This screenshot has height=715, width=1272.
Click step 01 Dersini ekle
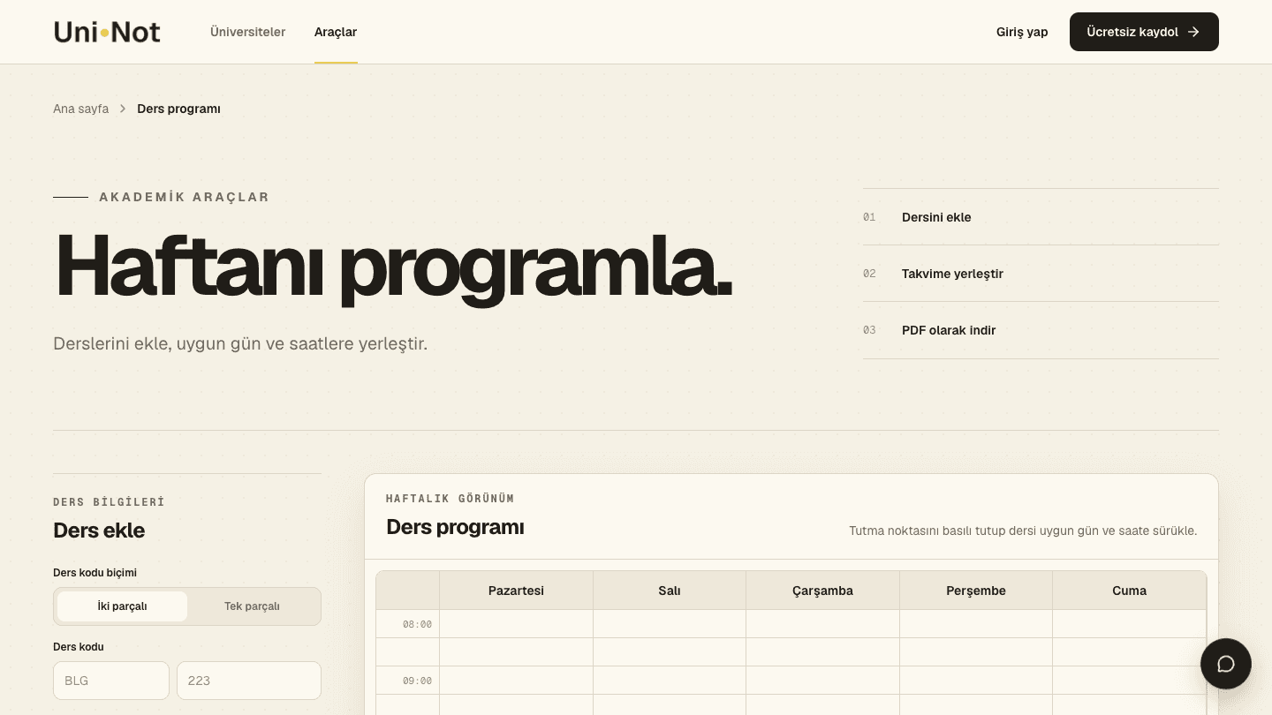click(1041, 217)
